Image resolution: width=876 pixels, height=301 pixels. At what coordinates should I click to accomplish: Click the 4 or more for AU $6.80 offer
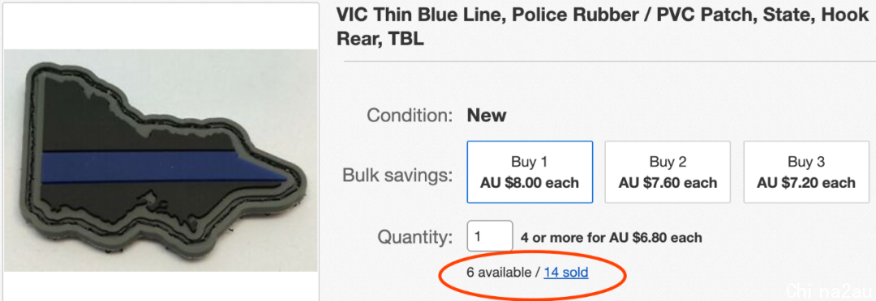[612, 238]
